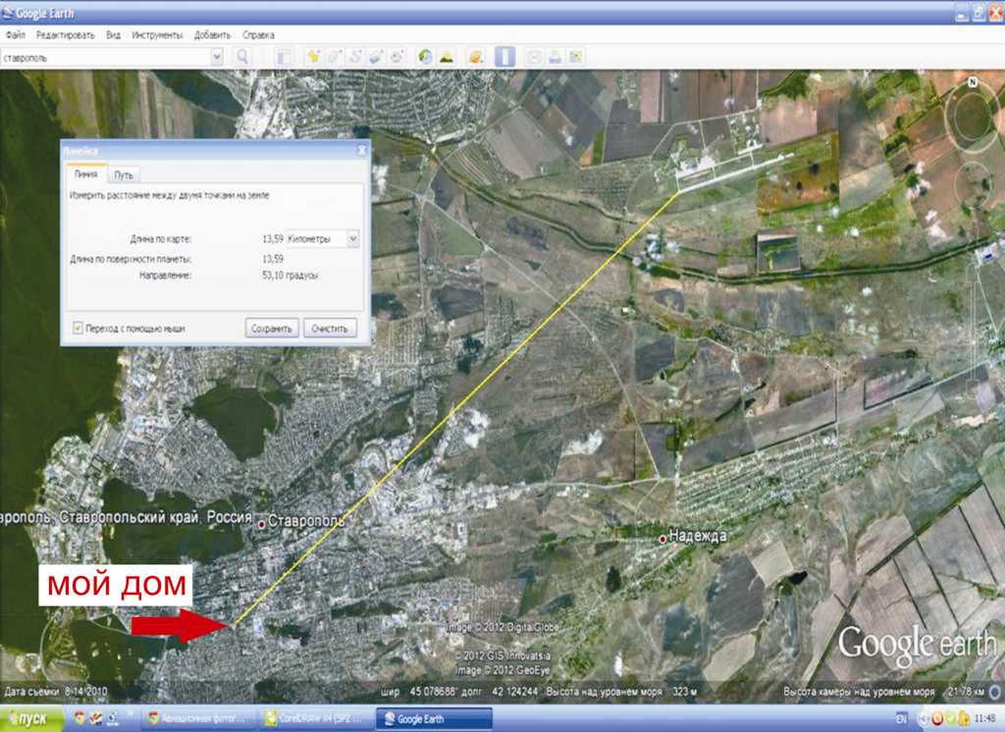Click the 53,10 градусы direction value
The width and height of the screenshot is (1005, 732).
coord(291,275)
